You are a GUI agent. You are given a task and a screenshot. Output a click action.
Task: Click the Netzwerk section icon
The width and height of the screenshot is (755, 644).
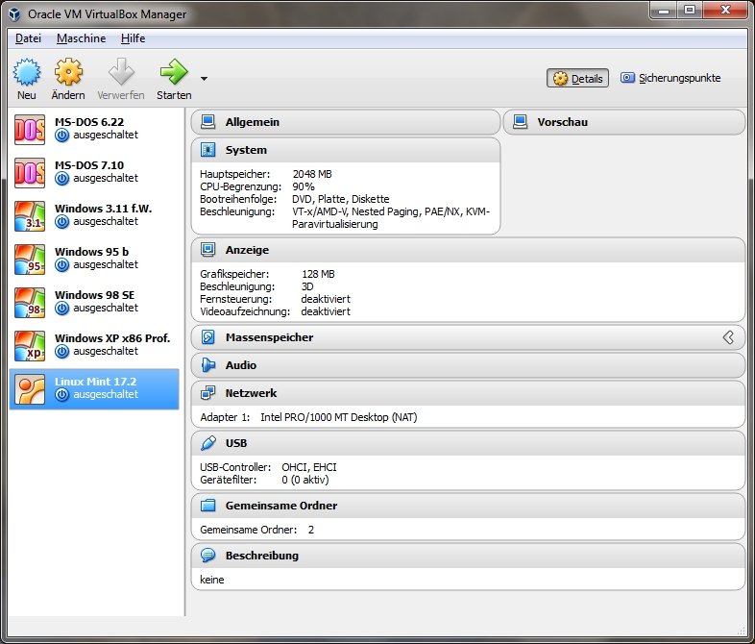208,393
